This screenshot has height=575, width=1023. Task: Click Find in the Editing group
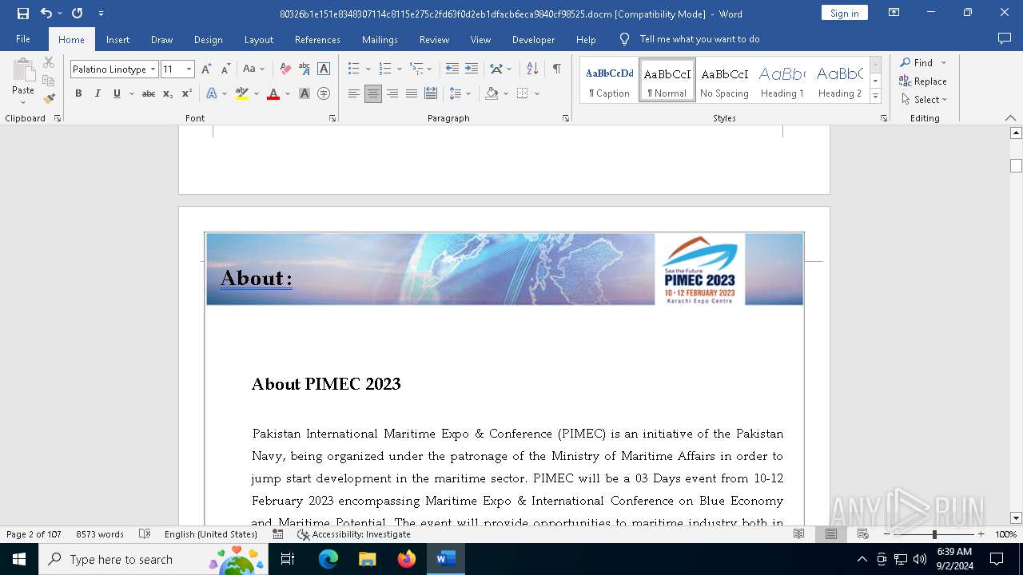coord(916,62)
